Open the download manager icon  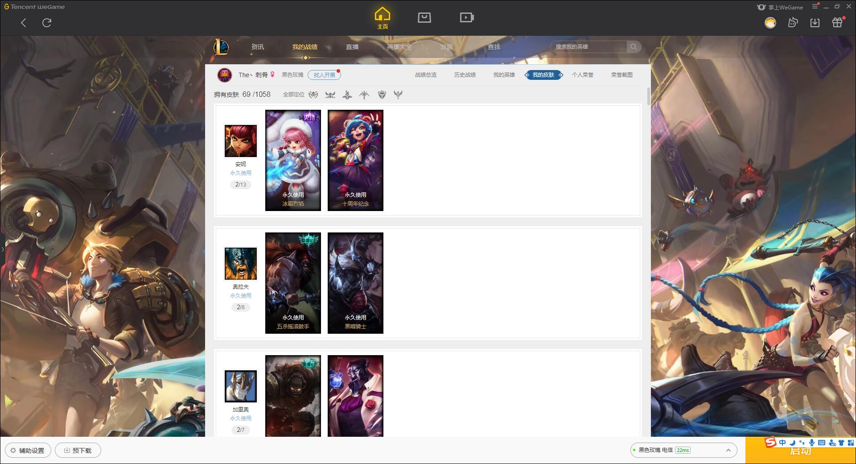click(815, 23)
